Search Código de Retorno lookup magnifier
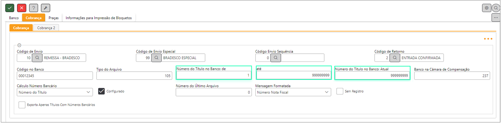Image resolution: width=501 pixels, height=123 pixels. (395, 58)
